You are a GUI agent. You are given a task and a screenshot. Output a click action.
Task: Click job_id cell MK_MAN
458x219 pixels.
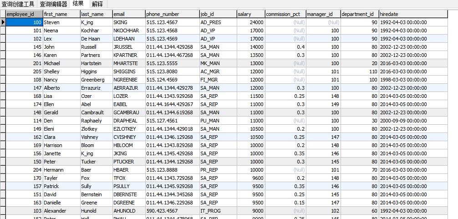(218, 63)
